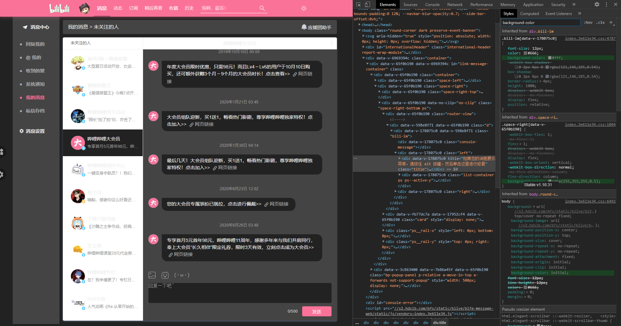Click the 消息设置 gear item in the sidebar
The image size is (621, 326).
point(32,131)
